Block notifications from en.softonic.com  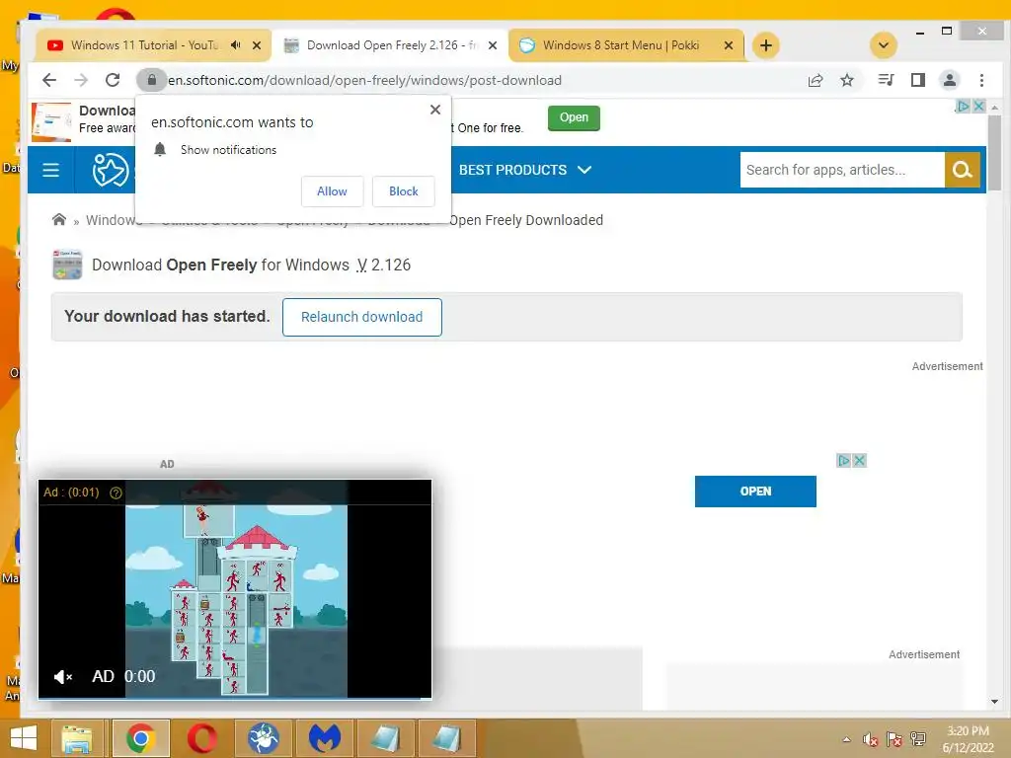tap(404, 191)
